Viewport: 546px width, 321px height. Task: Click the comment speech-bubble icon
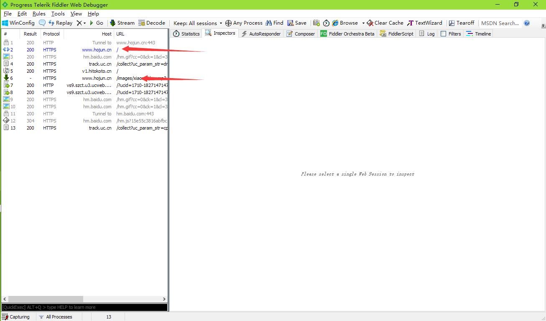[42, 23]
